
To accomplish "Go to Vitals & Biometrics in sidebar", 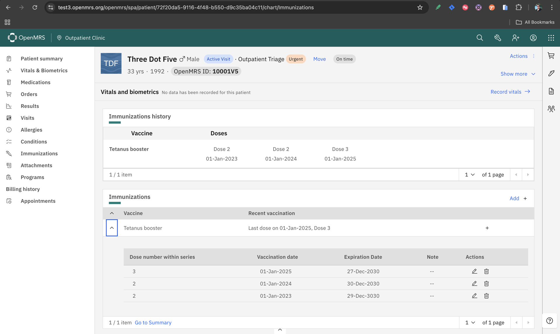I will click(44, 70).
